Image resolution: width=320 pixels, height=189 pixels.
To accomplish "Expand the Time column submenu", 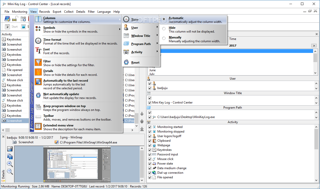I will 141,19.
